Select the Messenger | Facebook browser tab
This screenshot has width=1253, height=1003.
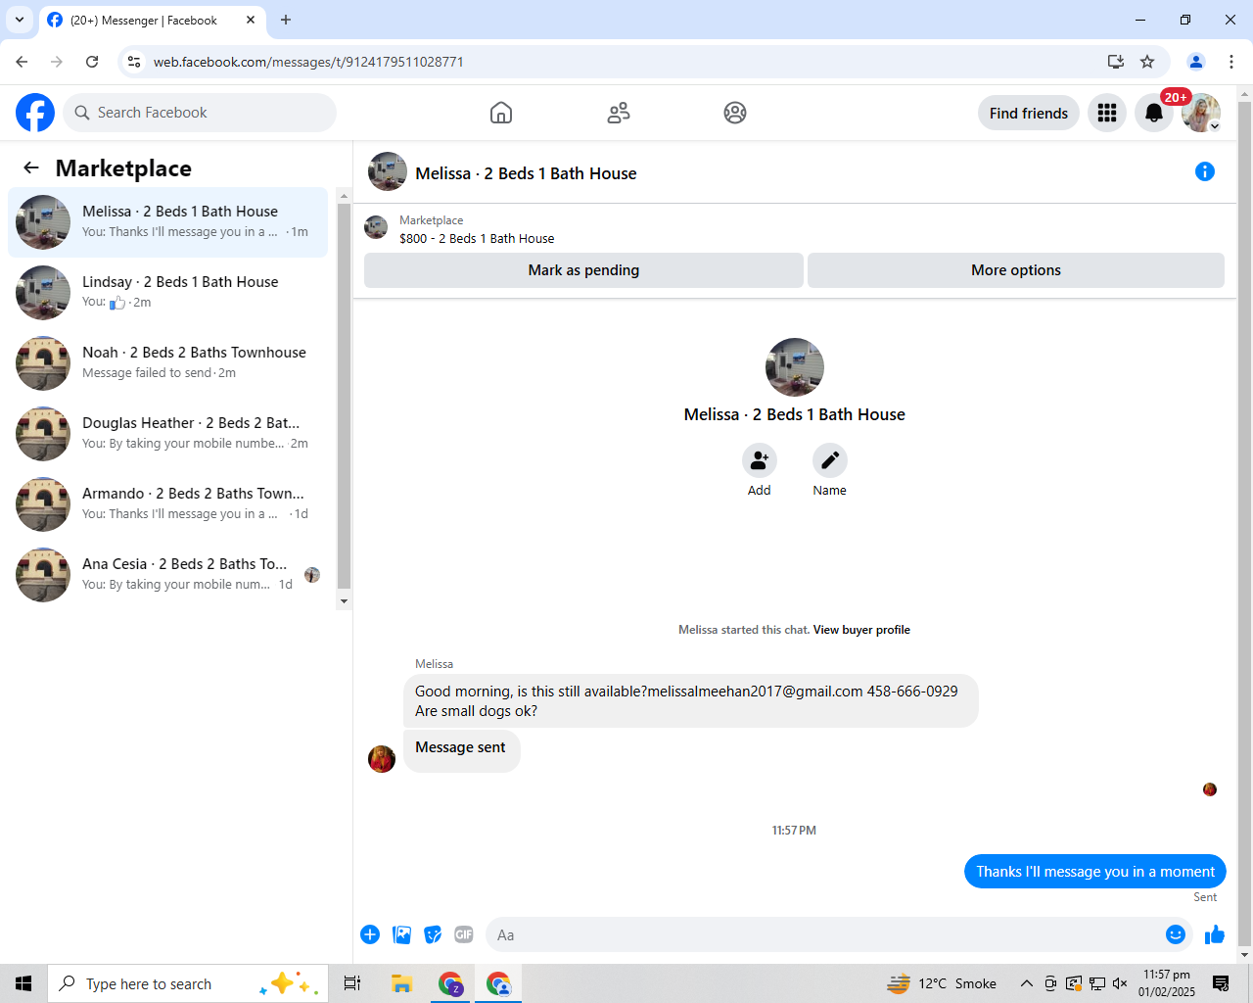[x=152, y=20]
